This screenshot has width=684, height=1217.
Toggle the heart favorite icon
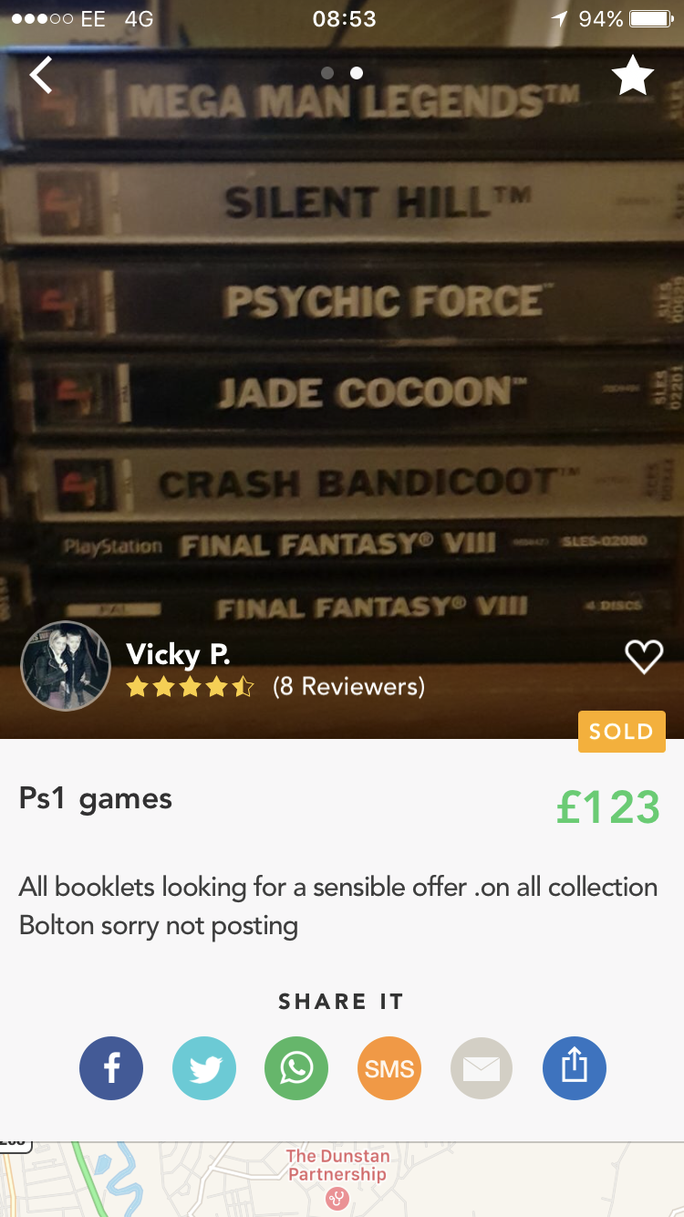(x=644, y=657)
